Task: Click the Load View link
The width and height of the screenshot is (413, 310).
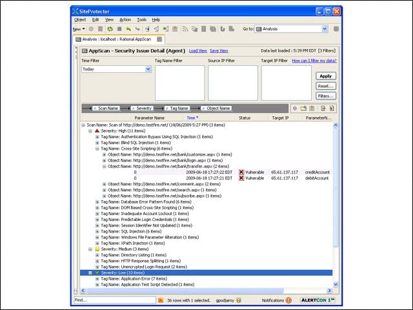Action: pos(198,50)
